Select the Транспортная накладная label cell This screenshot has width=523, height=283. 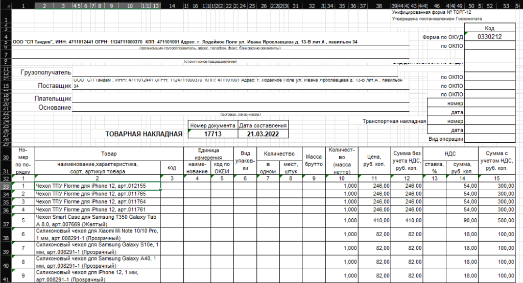coord(394,121)
